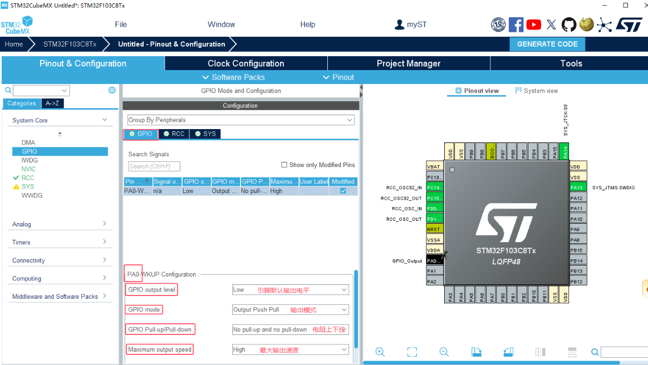Select IWDG in System Core list
Screen dimensions: 648x365
click(x=30, y=160)
